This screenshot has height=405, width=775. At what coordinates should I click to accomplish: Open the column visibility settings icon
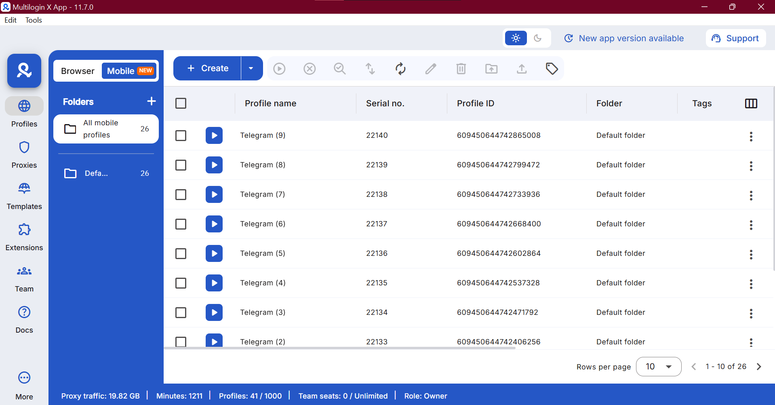[751, 103]
